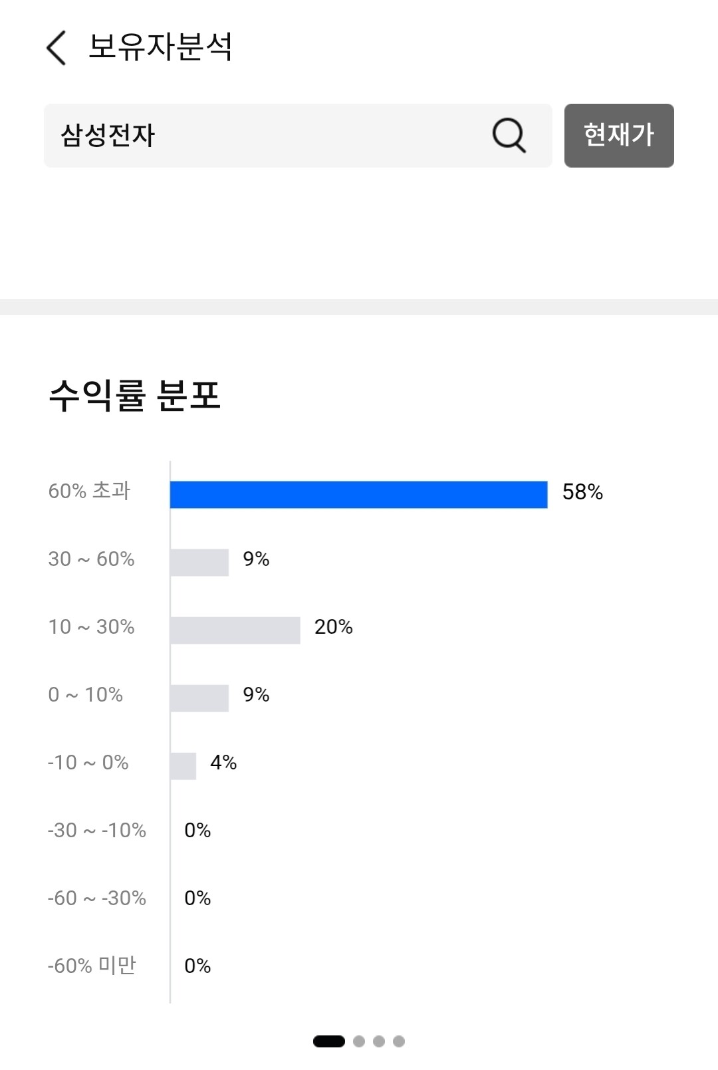Select the -60% 미만 category label

92,966
